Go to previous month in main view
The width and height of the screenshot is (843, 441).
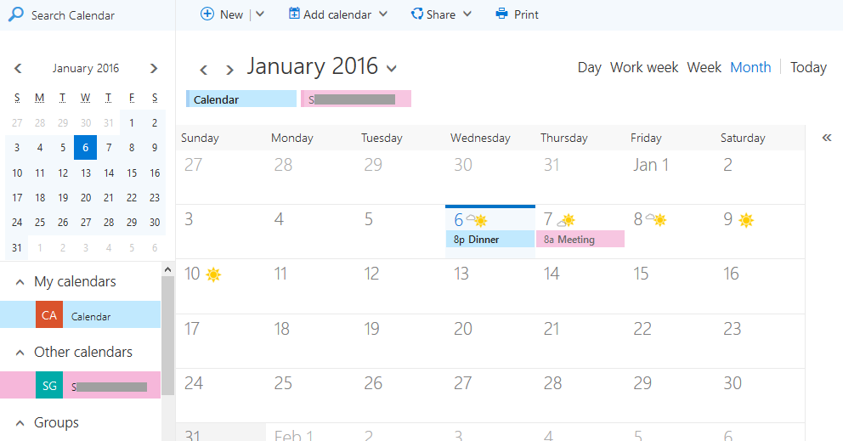click(x=203, y=70)
